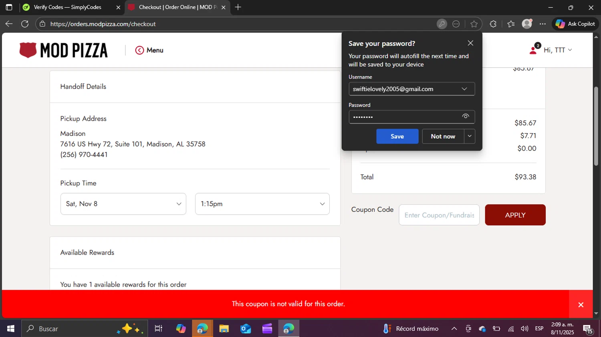Open the Ask Copilot sidebar
Image resolution: width=601 pixels, height=337 pixels.
coord(575,24)
